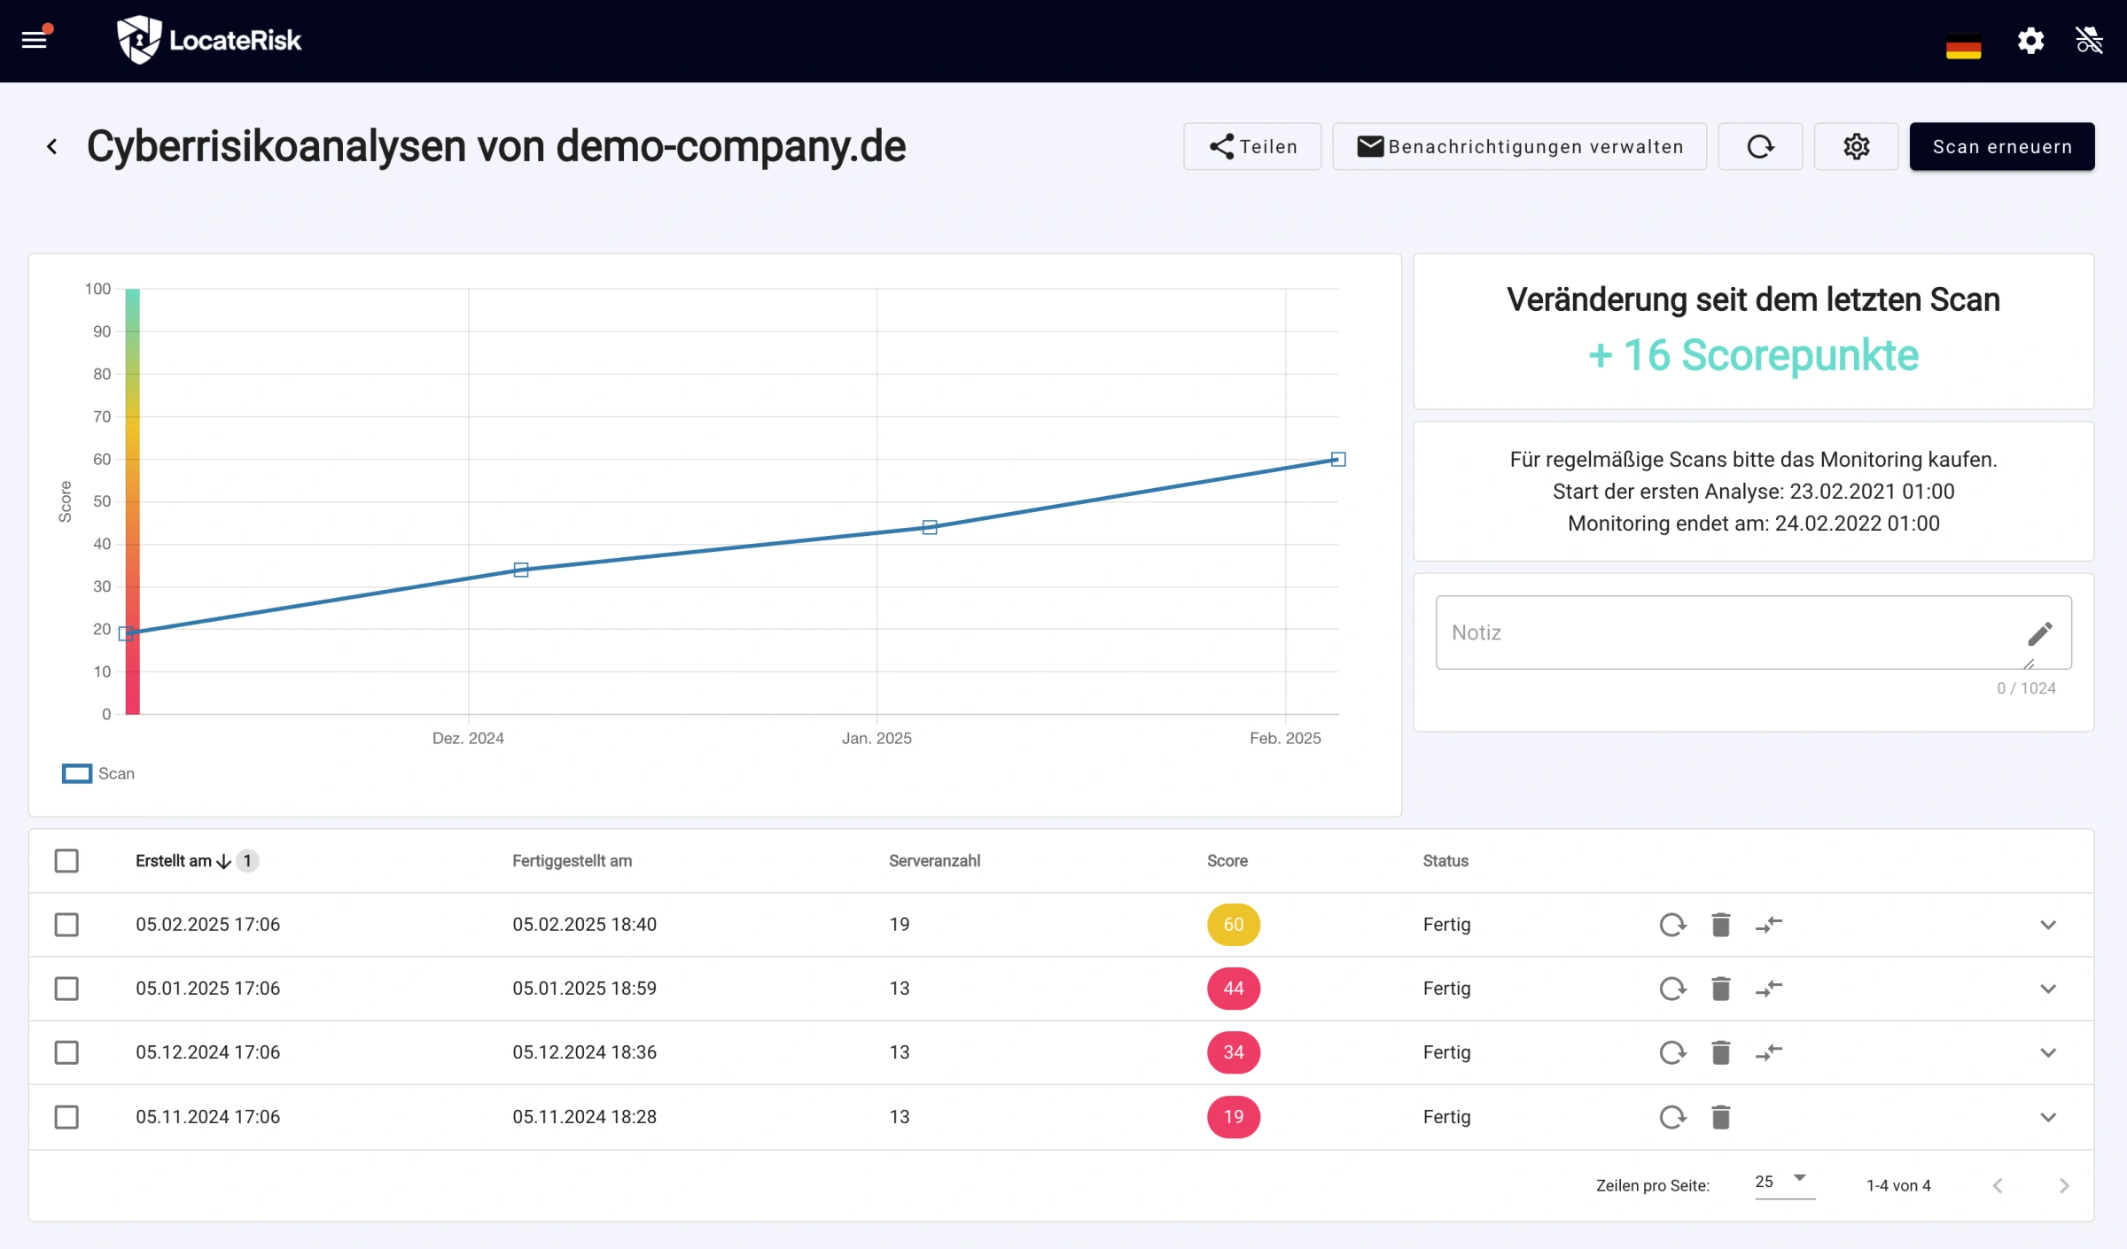Expand the 05.11.2024 row with chevron

(x=2047, y=1117)
